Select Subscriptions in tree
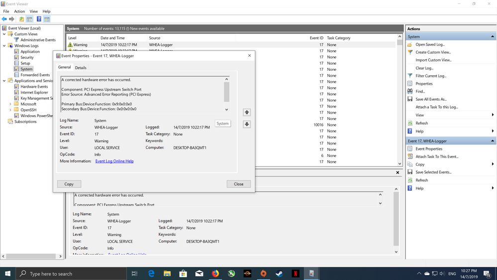 tap(25, 122)
